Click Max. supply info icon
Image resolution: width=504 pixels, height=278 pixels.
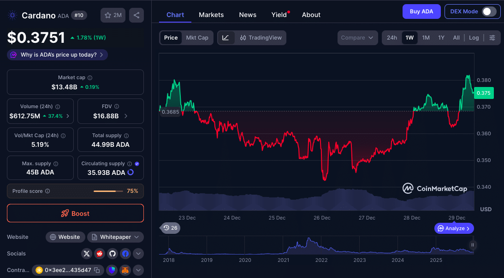pyautogui.click(x=56, y=164)
